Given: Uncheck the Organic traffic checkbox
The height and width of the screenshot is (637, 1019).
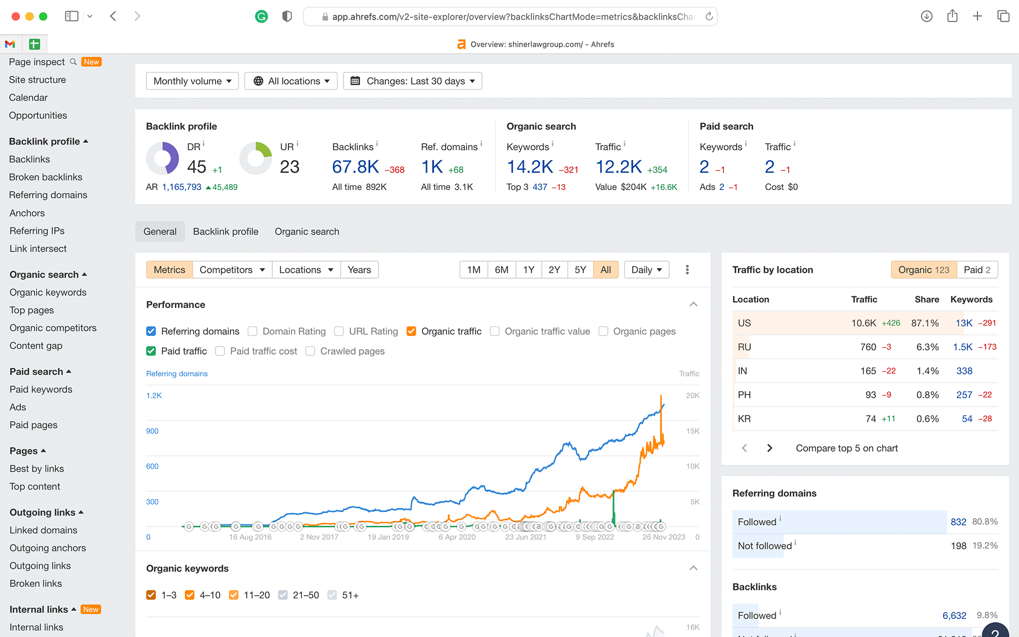Looking at the screenshot, I should tap(411, 331).
